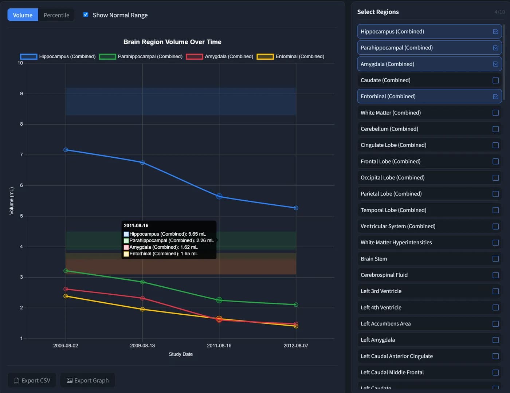This screenshot has height=393, width=510.
Task: Click the 2006-08-02 x-axis date label
Action: point(66,346)
